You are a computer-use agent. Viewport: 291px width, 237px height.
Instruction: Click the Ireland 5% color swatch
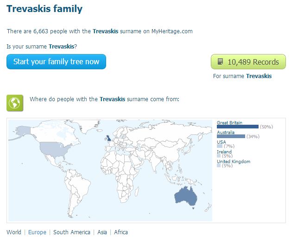click(219, 156)
